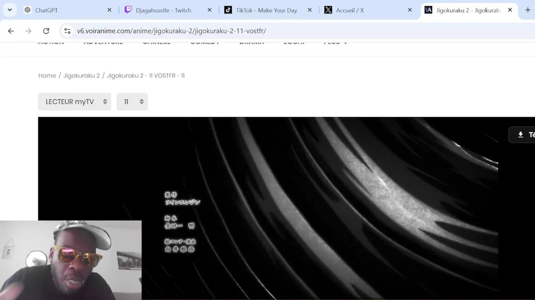Image resolution: width=535 pixels, height=300 pixels.
Task: Click the webcam overlay thumbnail
Action: coord(71,260)
